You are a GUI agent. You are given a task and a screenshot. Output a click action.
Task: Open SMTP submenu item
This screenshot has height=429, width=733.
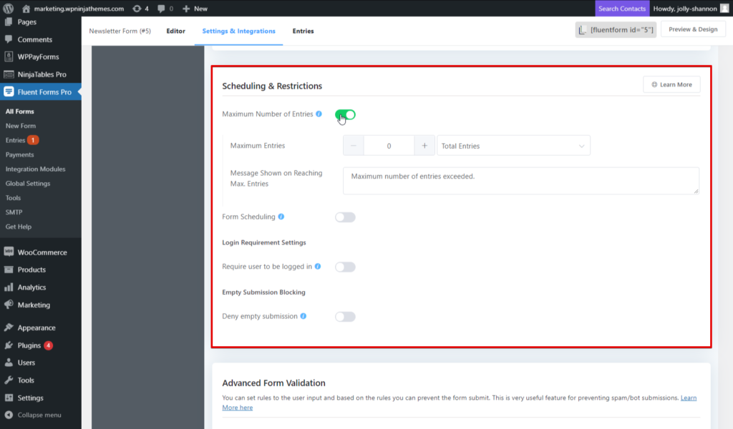coord(14,212)
